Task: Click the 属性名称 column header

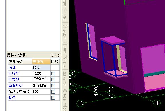Action: point(20,61)
